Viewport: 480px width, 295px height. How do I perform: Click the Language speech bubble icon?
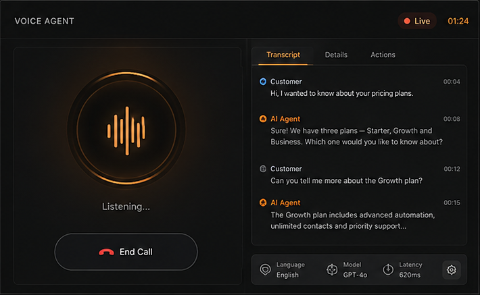[x=265, y=269]
